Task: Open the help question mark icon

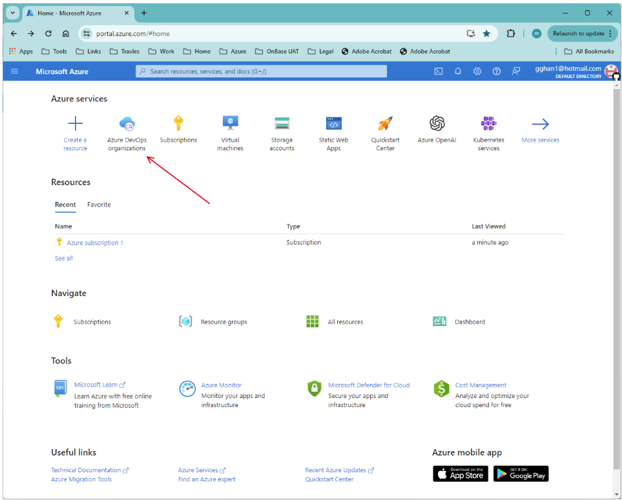Action: tap(496, 71)
